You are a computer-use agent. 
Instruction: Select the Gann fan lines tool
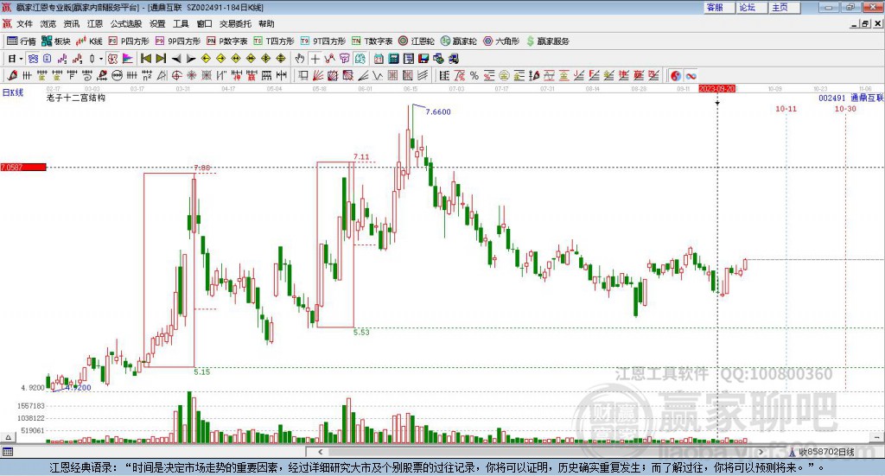tap(318, 75)
